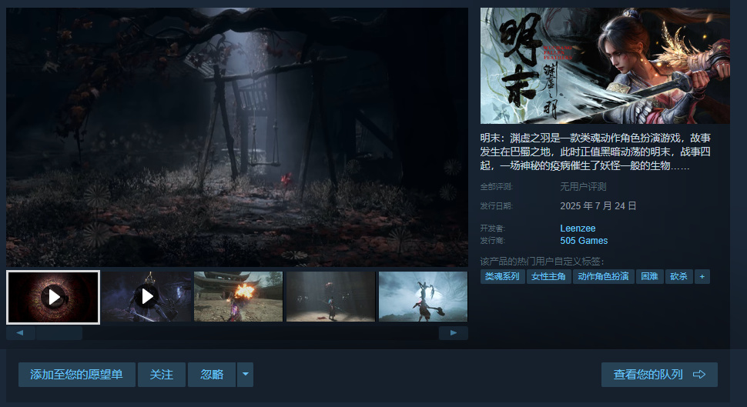This screenshot has height=407, width=747.
Task: Select the 砍杀 tag
Action: pyautogui.click(x=679, y=276)
